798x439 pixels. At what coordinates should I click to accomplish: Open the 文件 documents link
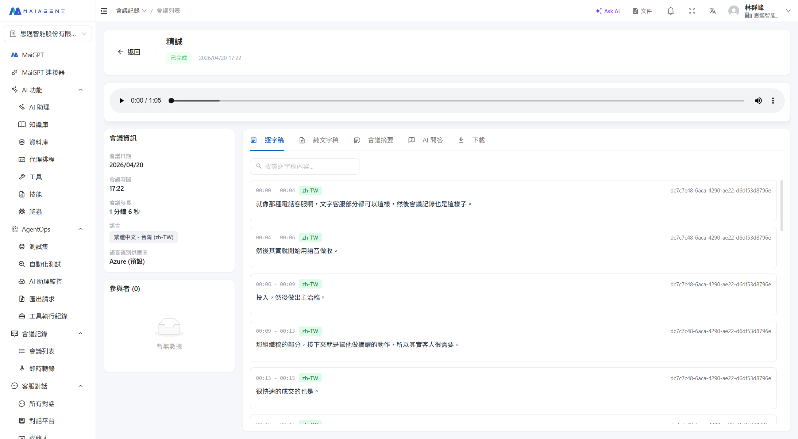tap(642, 11)
